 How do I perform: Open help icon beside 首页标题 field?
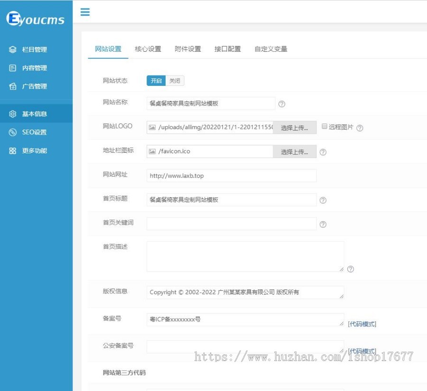pyautogui.click(x=323, y=200)
